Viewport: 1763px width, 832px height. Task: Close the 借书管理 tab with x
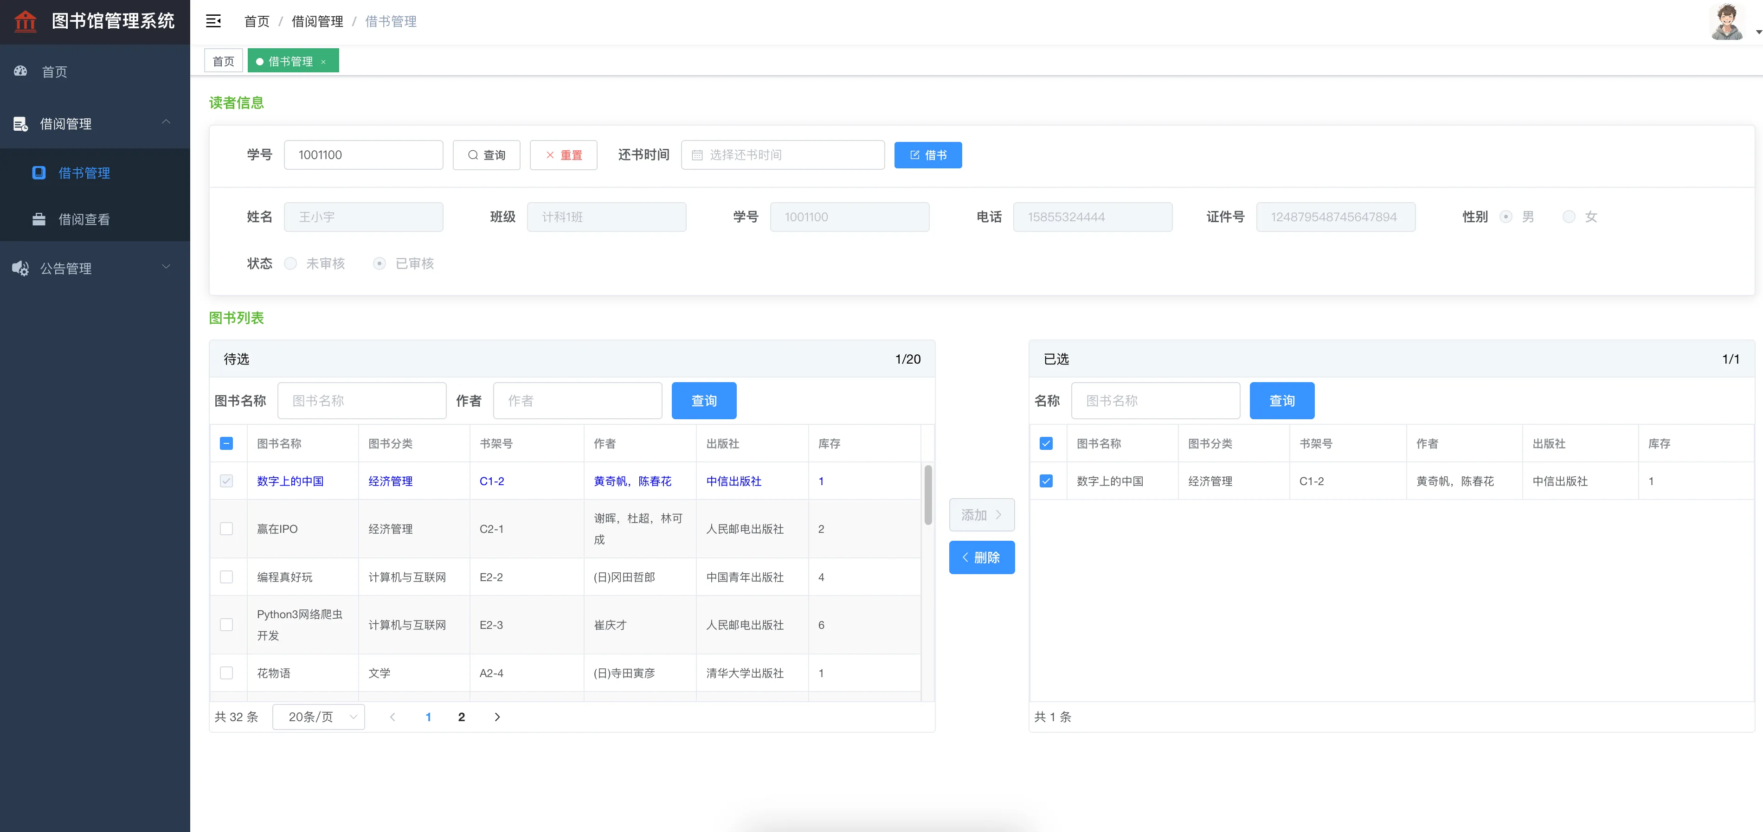[x=323, y=62]
